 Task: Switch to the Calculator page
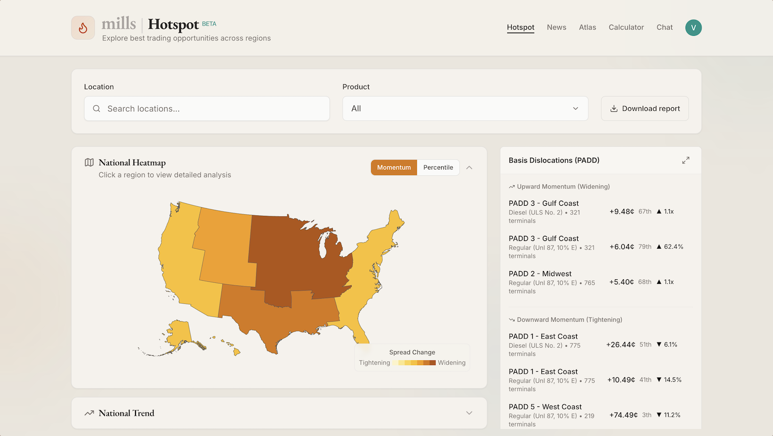[x=626, y=28]
